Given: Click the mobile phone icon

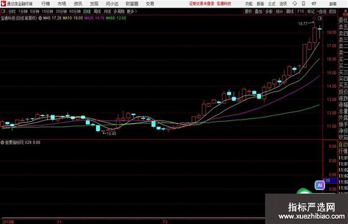Looking at the screenshot, I should coord(303,4).
